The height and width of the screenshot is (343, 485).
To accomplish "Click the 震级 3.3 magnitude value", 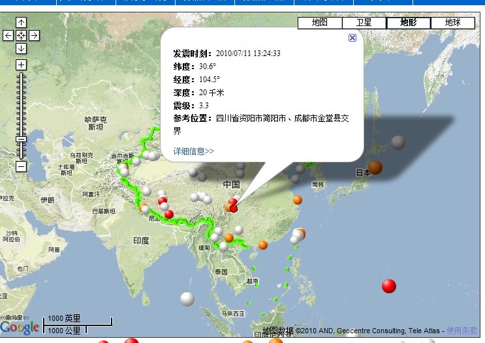I will [204, 106].
